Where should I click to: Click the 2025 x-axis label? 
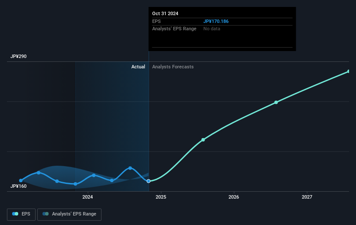click(161, 197)
